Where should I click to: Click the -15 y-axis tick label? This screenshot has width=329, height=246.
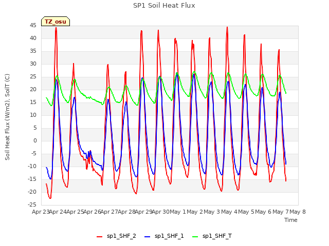(x=32, y=179)
